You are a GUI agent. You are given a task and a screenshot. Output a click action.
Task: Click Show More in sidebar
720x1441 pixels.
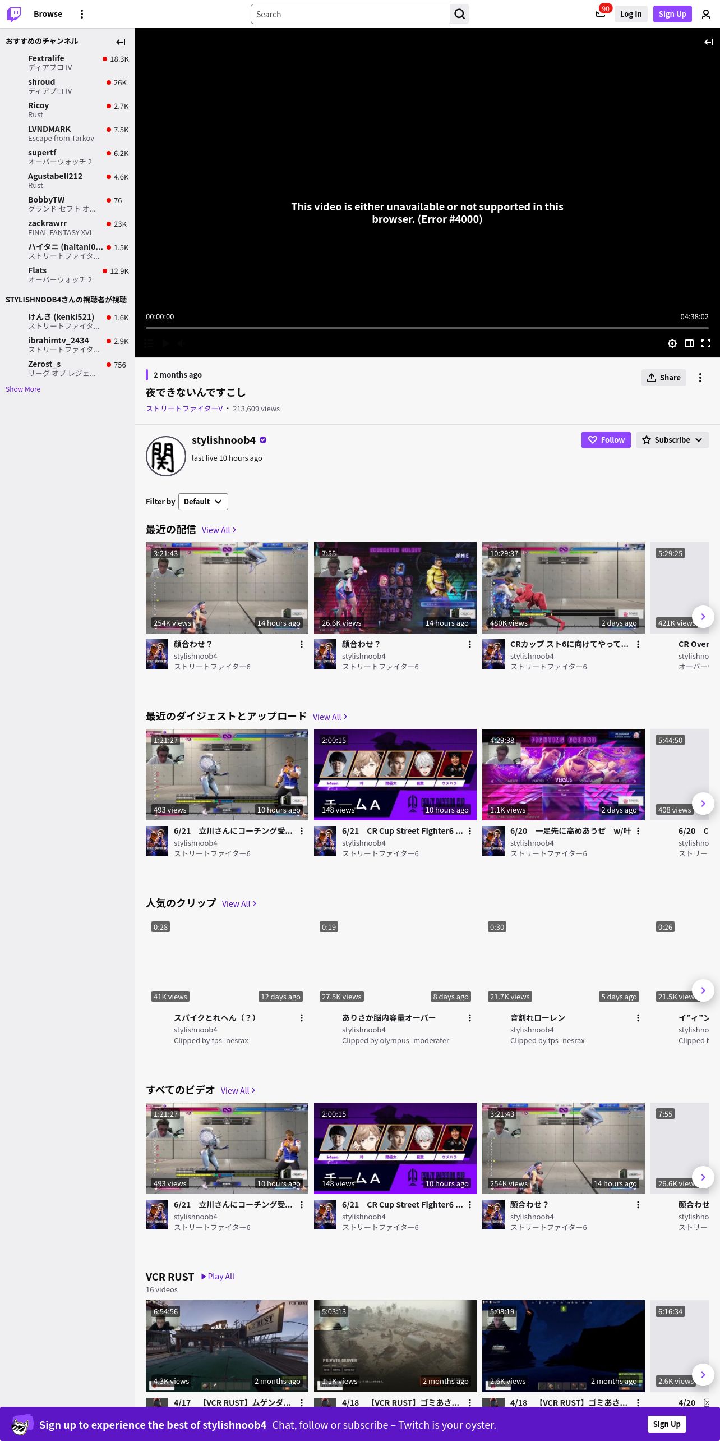23,389
